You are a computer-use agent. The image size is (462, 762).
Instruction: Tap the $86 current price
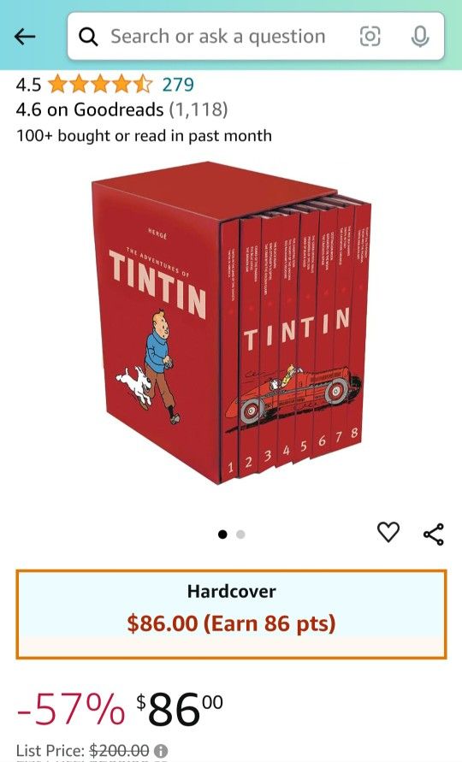(180, 709)
